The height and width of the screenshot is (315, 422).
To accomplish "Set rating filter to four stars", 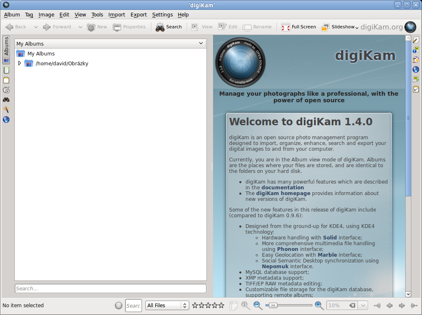I will click(x=215, y=305).
